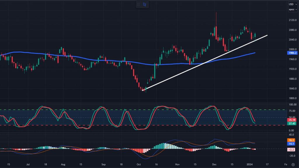Image resolution: width=299 pixels, height=168 pixels.
Task: Click the Dec label on time axis
Action: click(214, 164)
